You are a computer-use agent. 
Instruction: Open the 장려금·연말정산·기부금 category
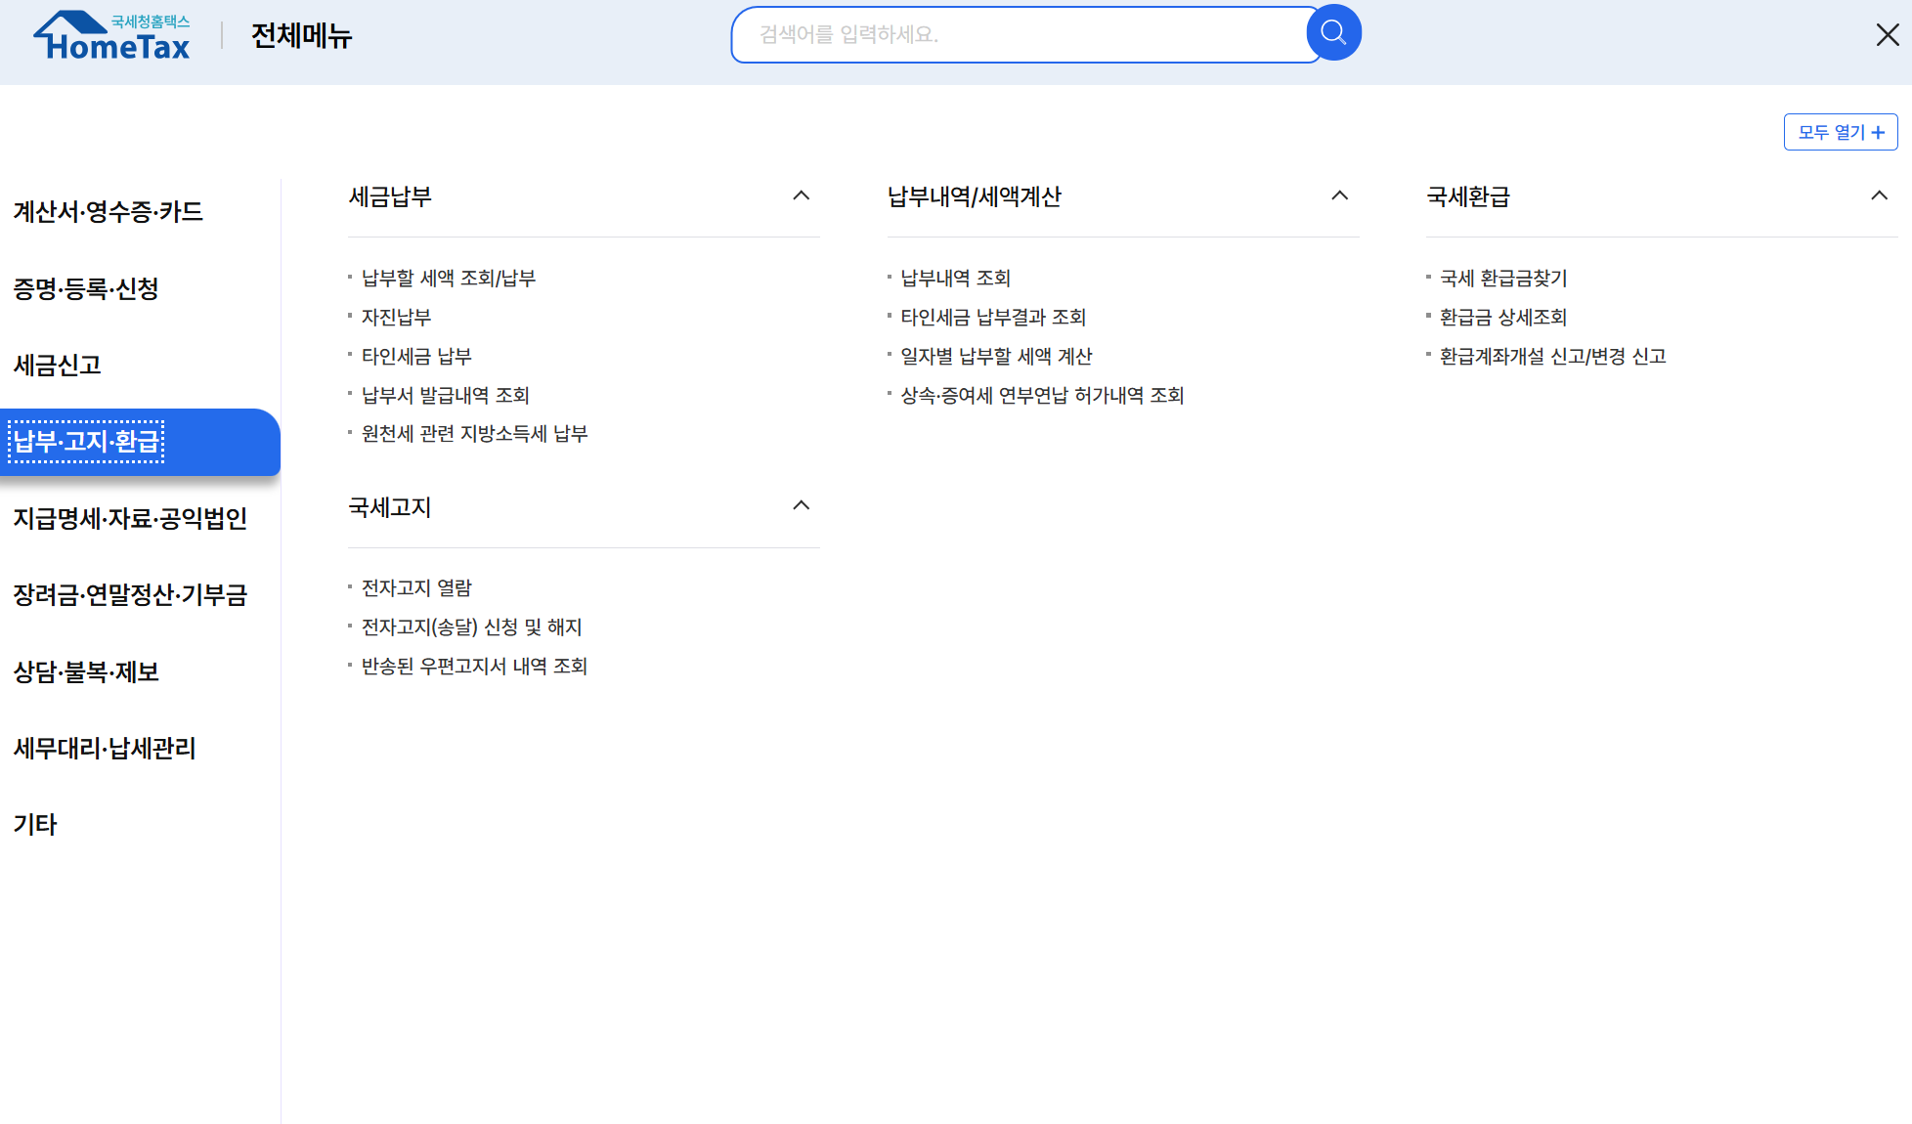130,595
